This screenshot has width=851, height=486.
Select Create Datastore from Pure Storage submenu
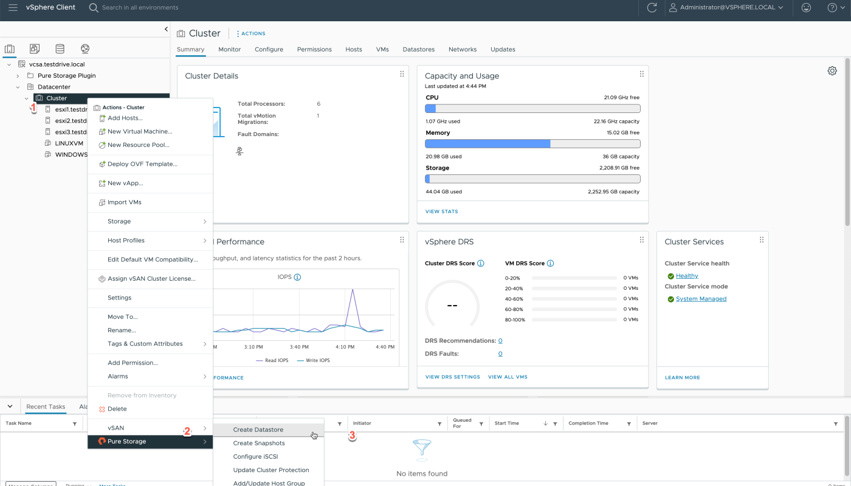click(x=258, y=430)
